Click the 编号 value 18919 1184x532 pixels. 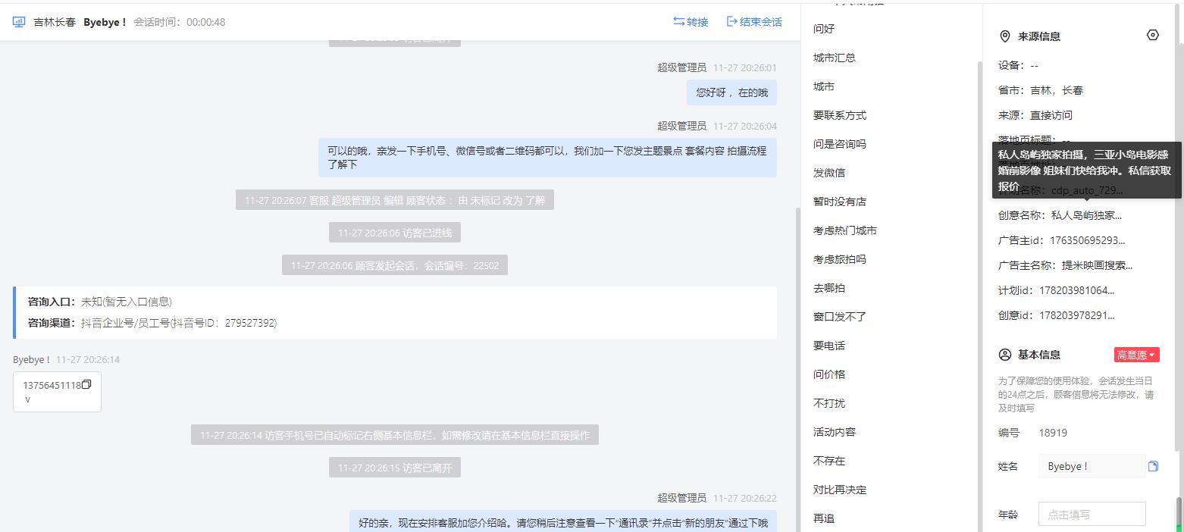coord(1053,433)
